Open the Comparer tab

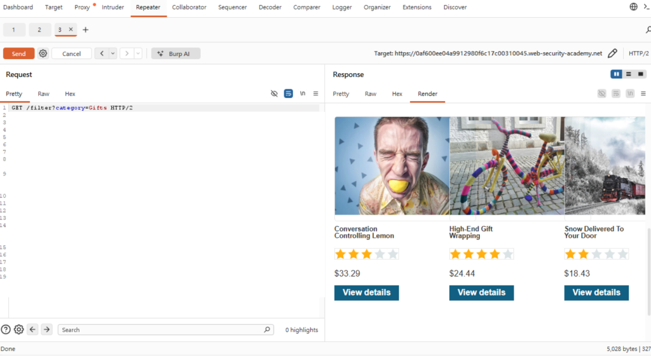[x=307, y=7]
